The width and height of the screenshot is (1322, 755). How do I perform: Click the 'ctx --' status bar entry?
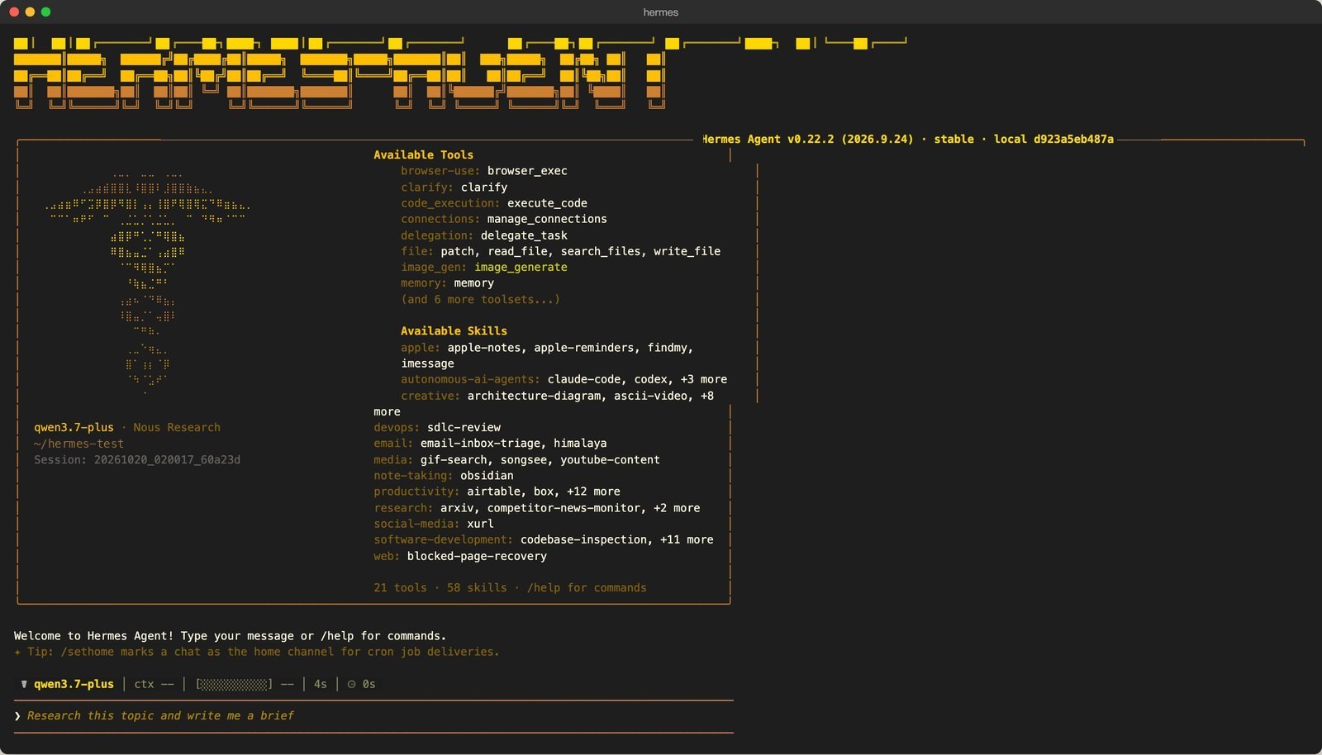[x=154, y=684]
